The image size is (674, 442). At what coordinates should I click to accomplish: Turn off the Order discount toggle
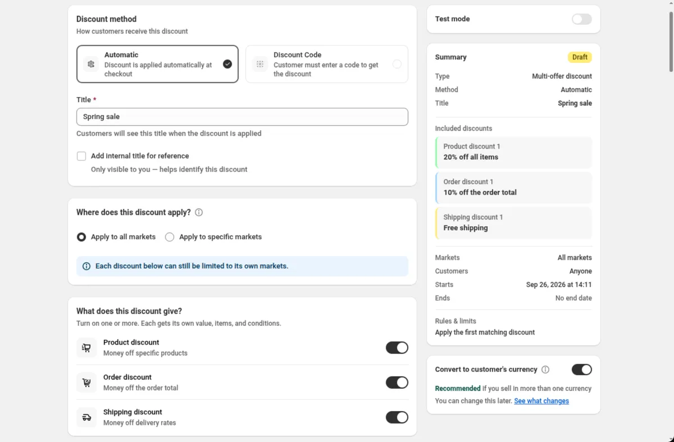(x=397, y=382)
